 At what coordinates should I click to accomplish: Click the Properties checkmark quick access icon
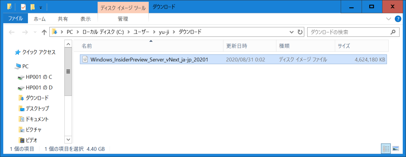tap(23, 7)
